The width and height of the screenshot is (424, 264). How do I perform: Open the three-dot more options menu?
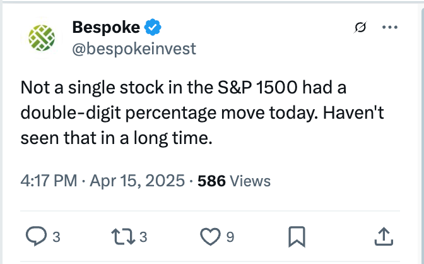click(390, 27)
